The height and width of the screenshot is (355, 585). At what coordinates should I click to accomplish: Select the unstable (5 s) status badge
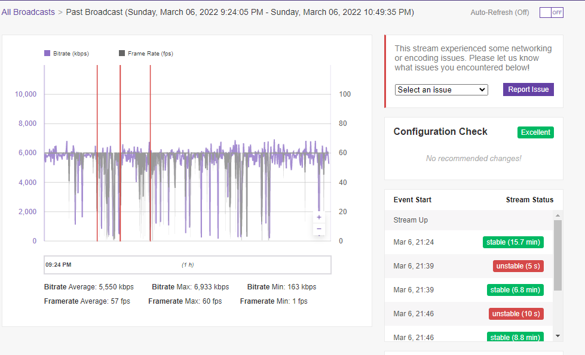[x=518, y=266]
